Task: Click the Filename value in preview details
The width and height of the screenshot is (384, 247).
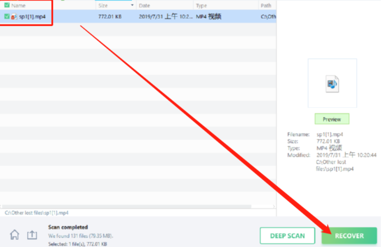Action: pyautogui.click(x=330, y=134)
